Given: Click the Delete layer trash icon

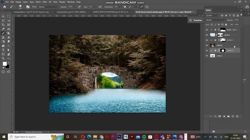Looking at the screenshot, I should [237, 116].
